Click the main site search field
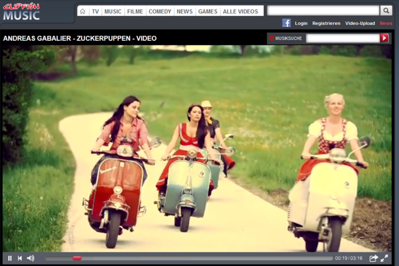 click(x=323, y=11)
